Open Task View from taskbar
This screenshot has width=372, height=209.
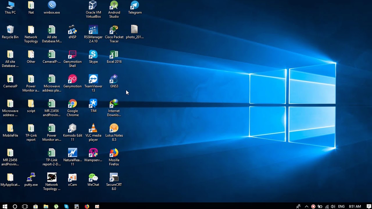pyautogui.click(x=25, y=206)
